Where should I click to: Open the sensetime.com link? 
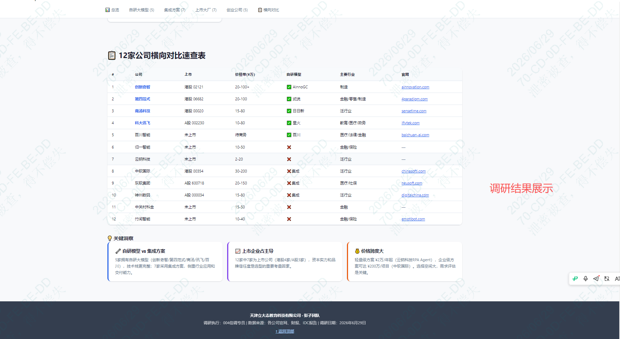(x=414, y=111)
